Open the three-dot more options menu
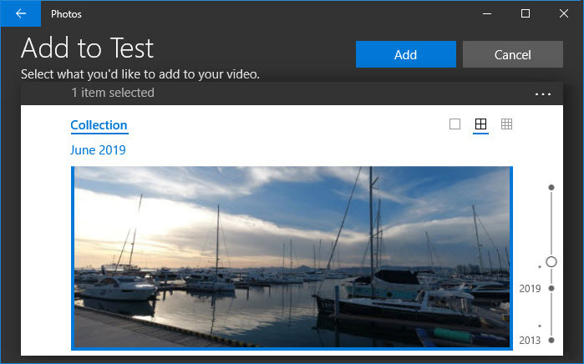Screen dimensions: 584x364 point(543,94)
